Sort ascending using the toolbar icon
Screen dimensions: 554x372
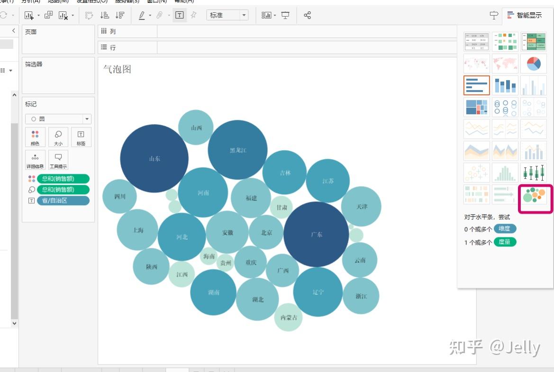pyautogui.click(x=105, y=15)
